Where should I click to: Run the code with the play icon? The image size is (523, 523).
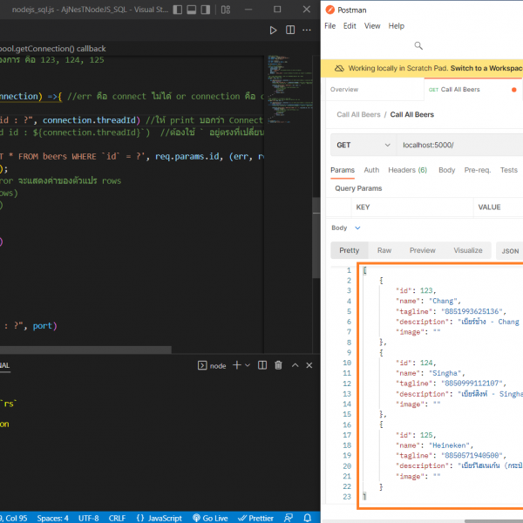pos(273,30)
